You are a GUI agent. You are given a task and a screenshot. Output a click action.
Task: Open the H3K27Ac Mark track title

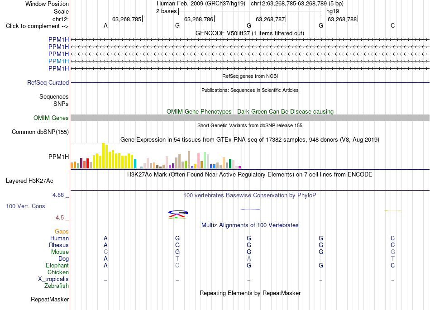point(250,175)
